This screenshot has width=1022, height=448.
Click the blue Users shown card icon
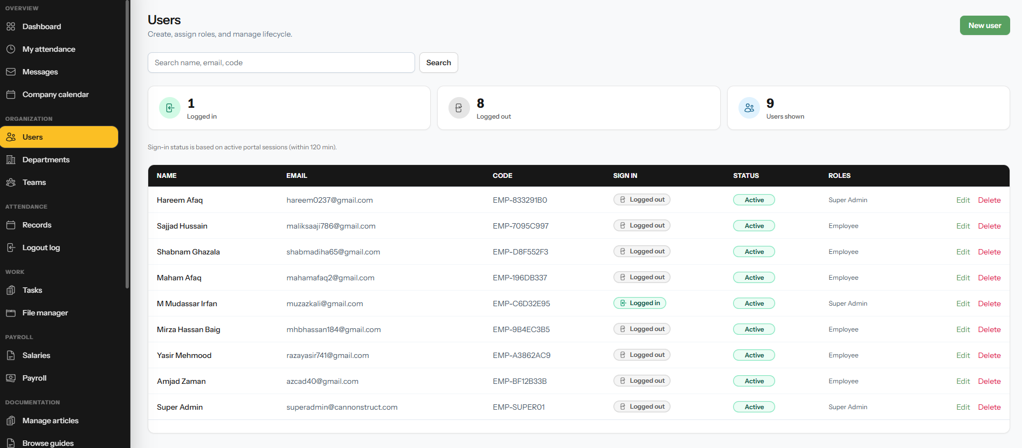(x=749, y=108)
